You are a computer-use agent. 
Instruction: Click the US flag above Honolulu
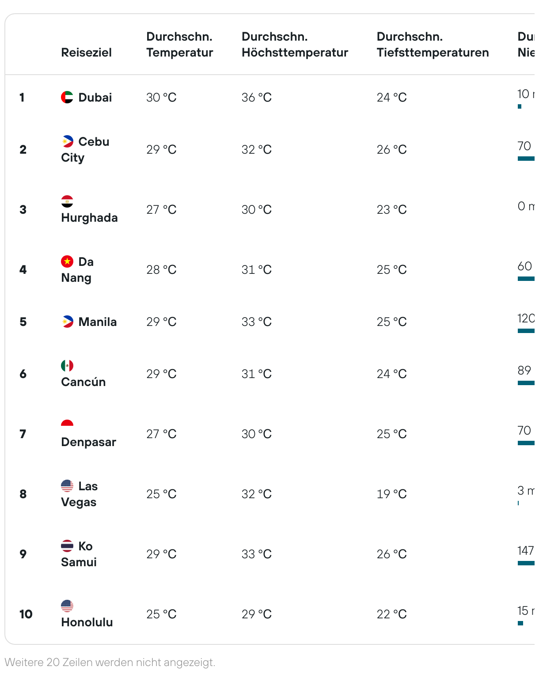point(67,606)
